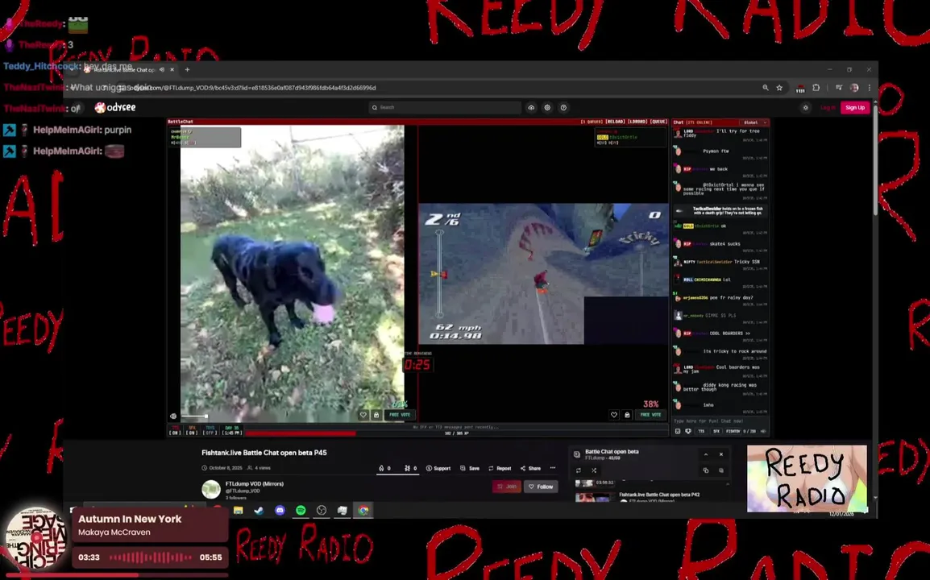930x580 pixels.
Task: Open the Chrome media control icon
Action: click(x=839, y=88)
